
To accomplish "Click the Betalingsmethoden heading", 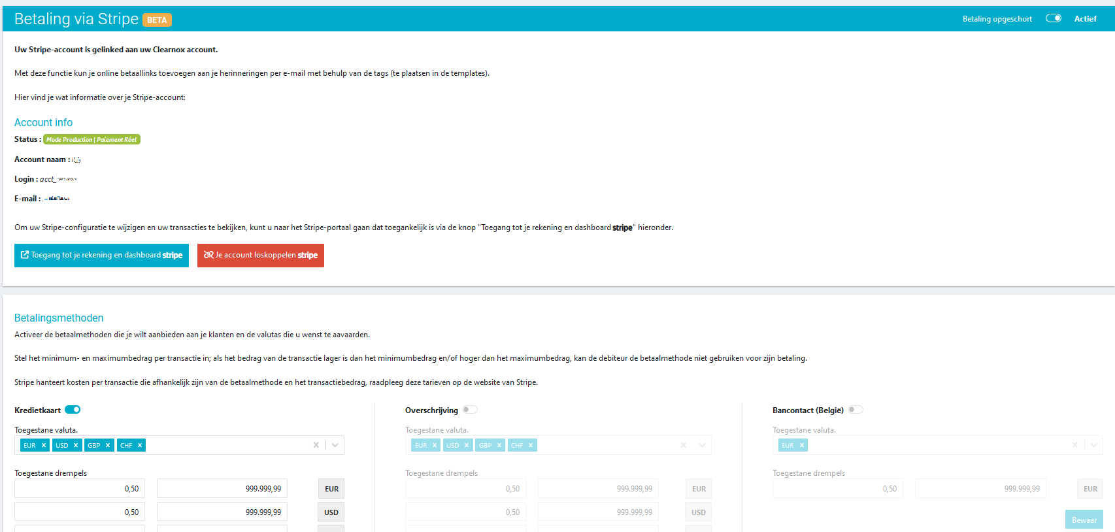I will click(59, 318).
